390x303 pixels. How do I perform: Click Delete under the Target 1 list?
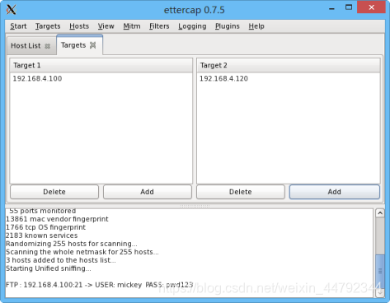(54, 192)
